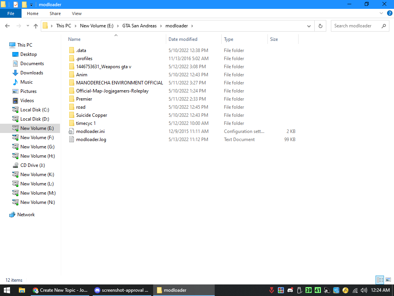Screen dimensions: 394x296
Task: Navigate to GTA San Andreas breadcrumb
Action: click(x=139, y=26)
